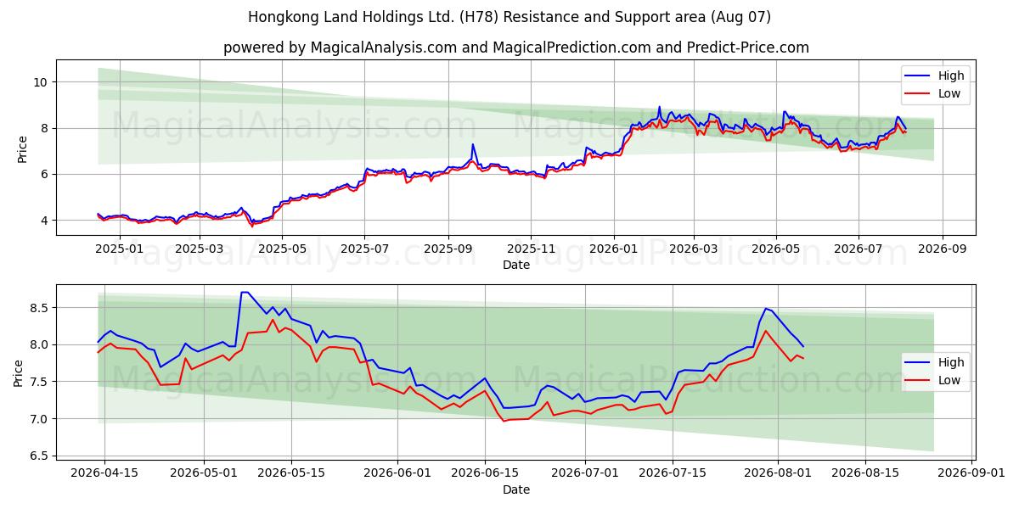Click the '2025-07' x-axis label on top chart
The height and width of the screenshot is (509, 1019).
tap(364, 249)
